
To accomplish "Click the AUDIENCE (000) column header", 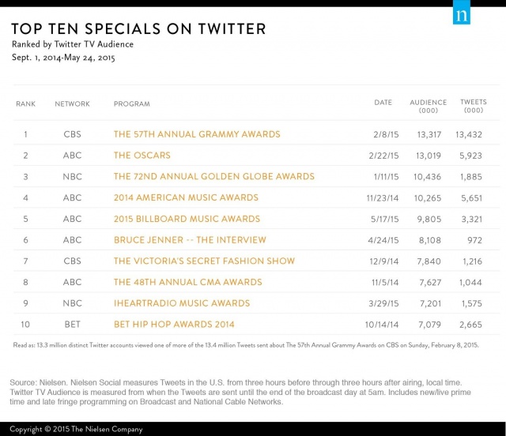I will 429,106.
